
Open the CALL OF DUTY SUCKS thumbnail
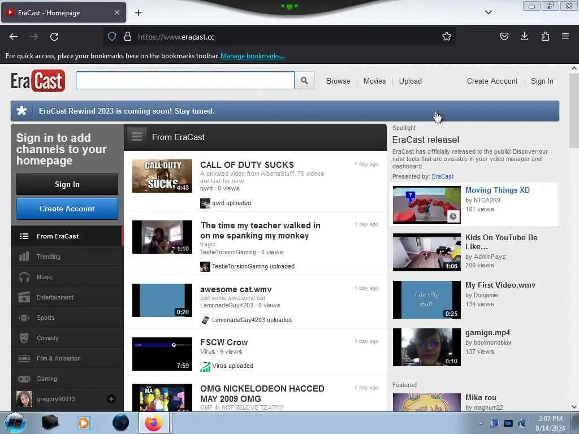[162, 176]
